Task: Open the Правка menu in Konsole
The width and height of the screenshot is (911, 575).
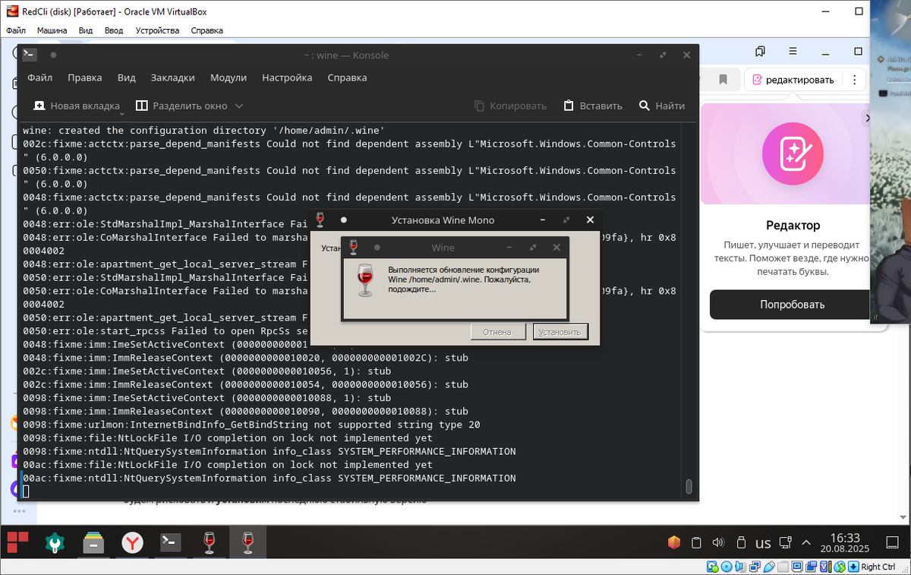Action: click(84, 77)
